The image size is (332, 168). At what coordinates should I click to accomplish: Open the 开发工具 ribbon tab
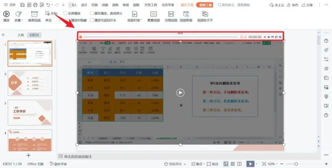point(151,5)
